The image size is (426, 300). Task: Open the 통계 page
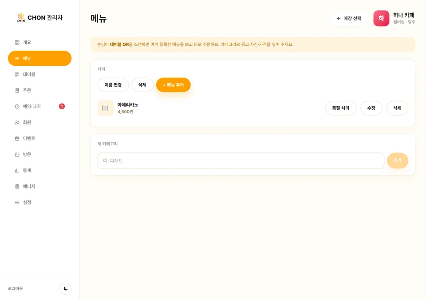[39, 170]
